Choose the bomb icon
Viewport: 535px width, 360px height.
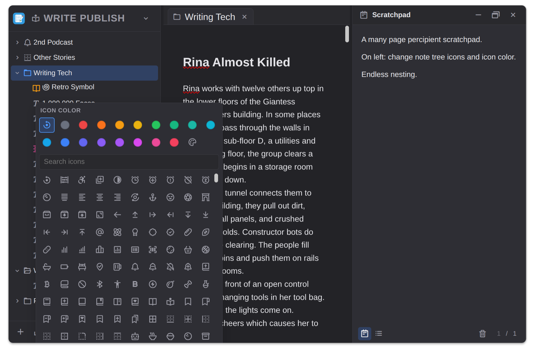[170, 284]
